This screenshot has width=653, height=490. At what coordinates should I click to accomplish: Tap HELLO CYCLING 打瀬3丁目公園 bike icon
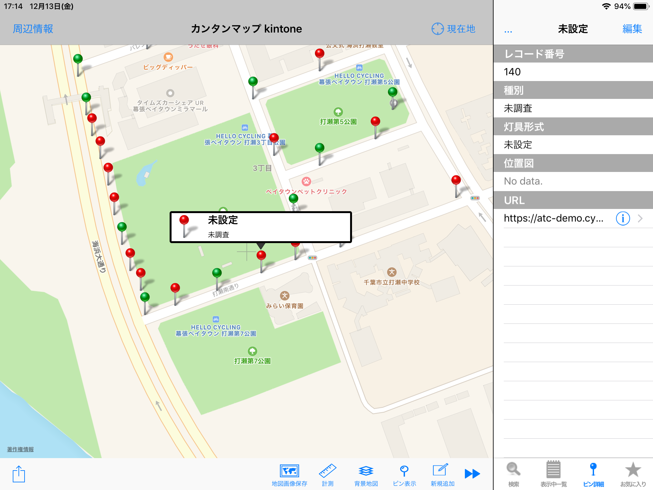click(245, 128)
